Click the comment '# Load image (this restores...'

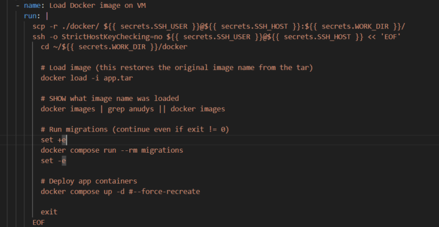pyautogui.click(x=177, y=68)
